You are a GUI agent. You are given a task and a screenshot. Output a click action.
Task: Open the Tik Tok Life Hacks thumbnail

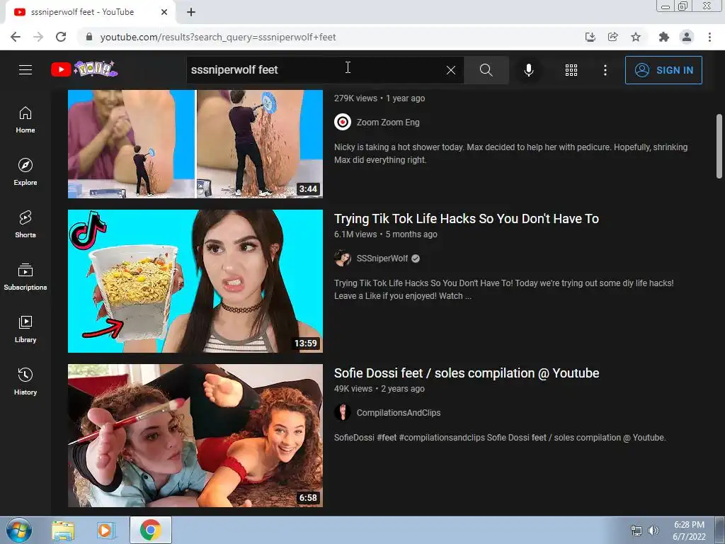point(195,280)
